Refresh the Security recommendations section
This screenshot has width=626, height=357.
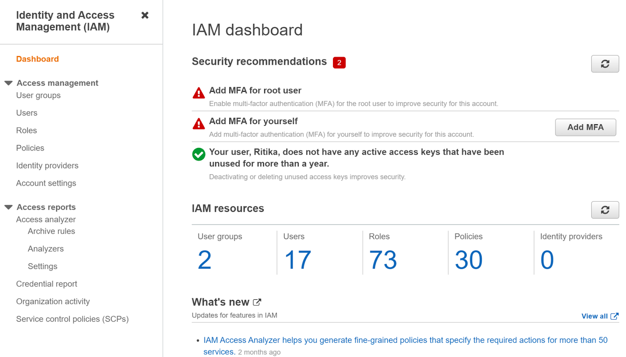click(604, 64)
